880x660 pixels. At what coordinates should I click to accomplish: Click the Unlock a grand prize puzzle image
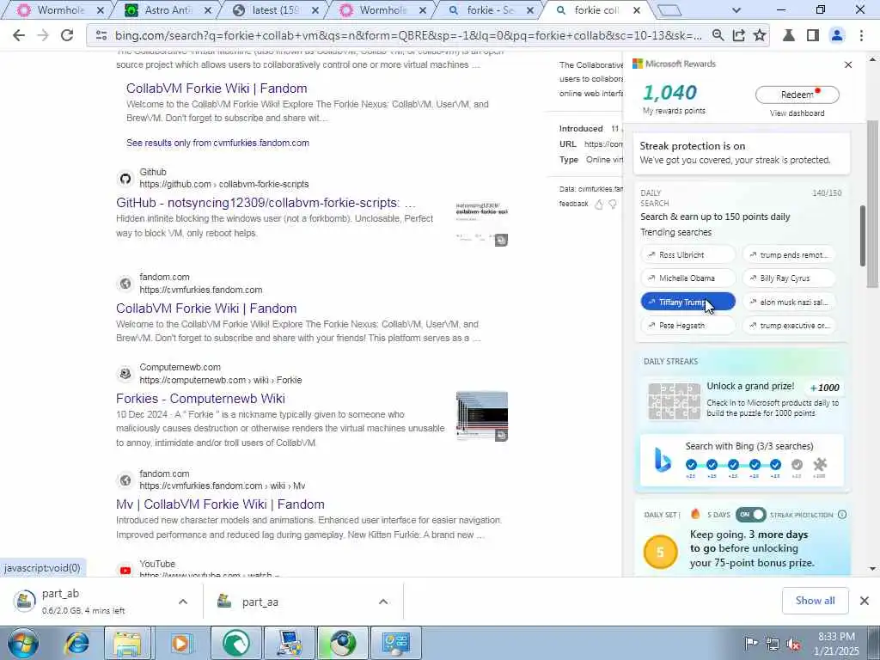[x=674, y=400]
